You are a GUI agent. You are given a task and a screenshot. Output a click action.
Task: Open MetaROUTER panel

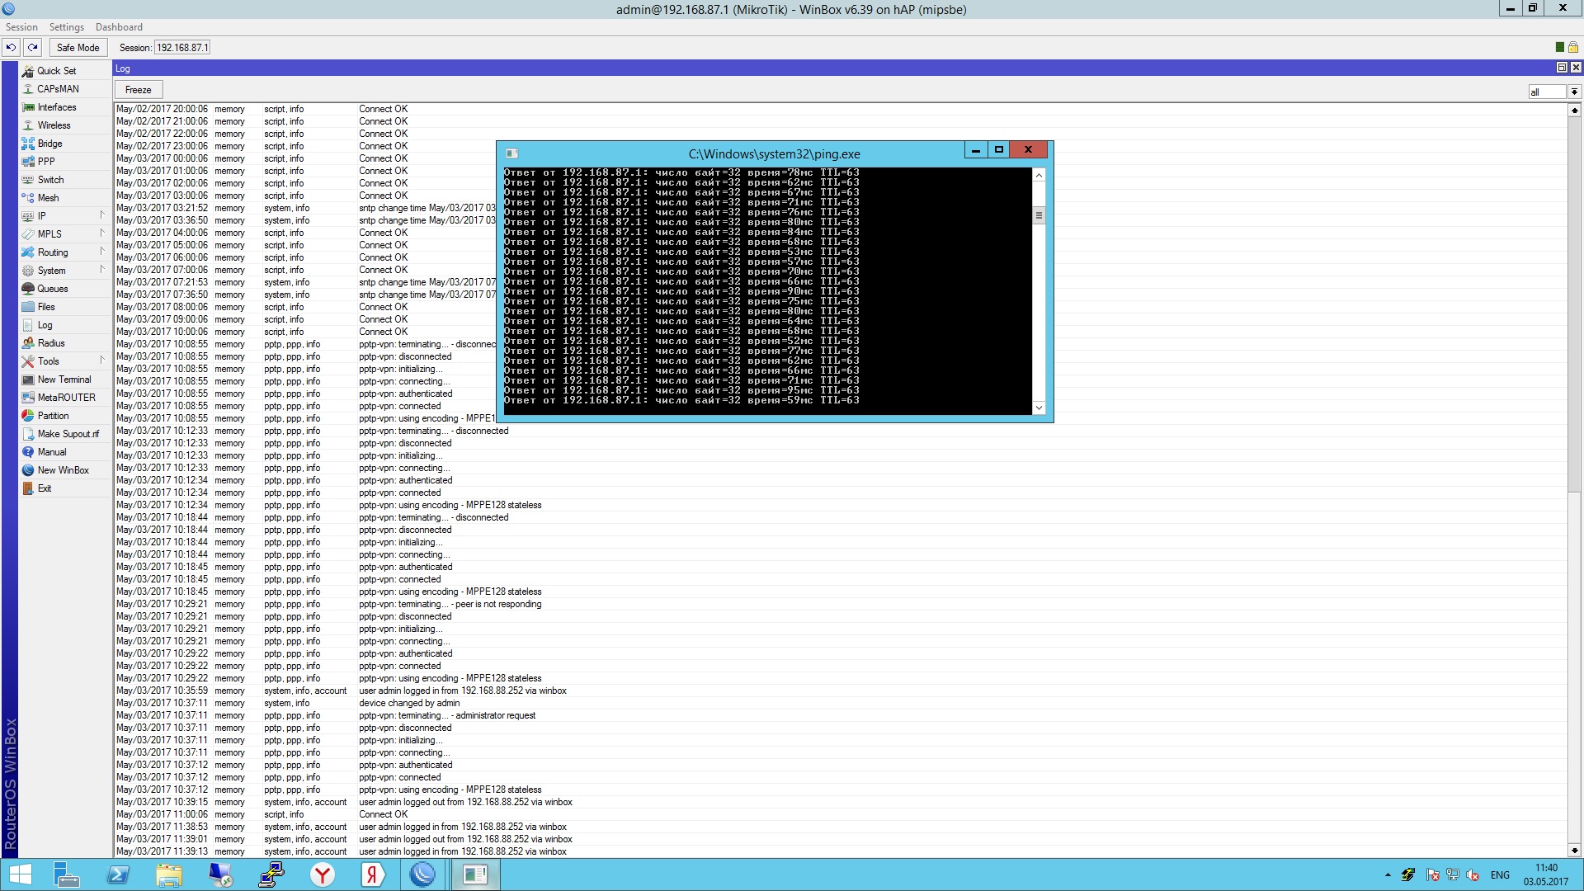66,398
